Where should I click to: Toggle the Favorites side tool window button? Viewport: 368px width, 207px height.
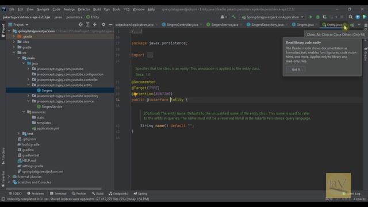(x=3, y=179)
